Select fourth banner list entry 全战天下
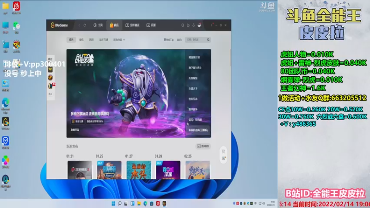 193,88
